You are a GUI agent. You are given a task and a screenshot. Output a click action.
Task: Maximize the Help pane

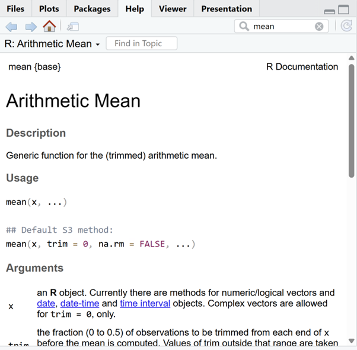tap(343, 9)
